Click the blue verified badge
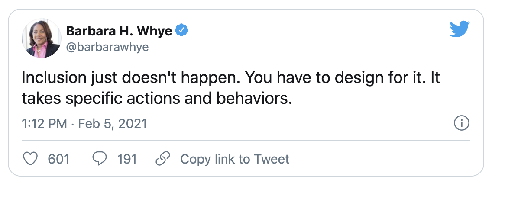The height and width of the screenshot is (199, 505). pos(181,30)
